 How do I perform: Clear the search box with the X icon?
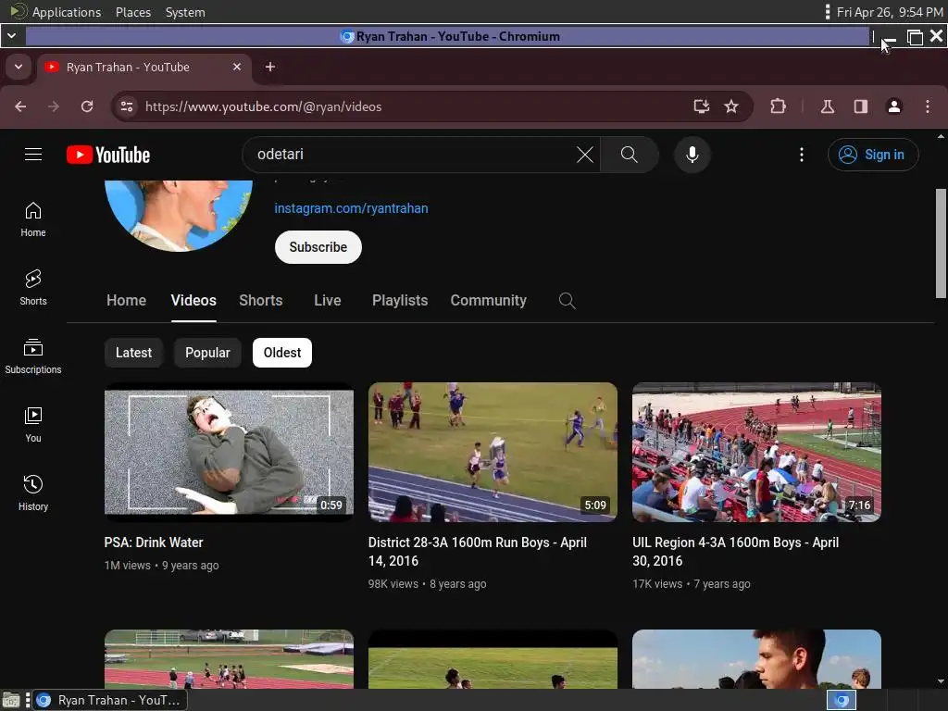(585, 155)
